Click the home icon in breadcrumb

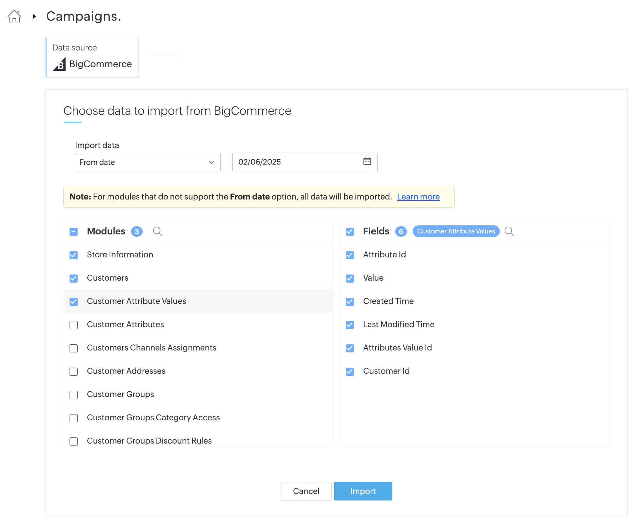click(x=14, y=16)
